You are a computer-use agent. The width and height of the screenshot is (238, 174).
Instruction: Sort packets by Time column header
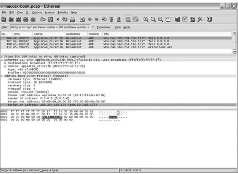22,34
